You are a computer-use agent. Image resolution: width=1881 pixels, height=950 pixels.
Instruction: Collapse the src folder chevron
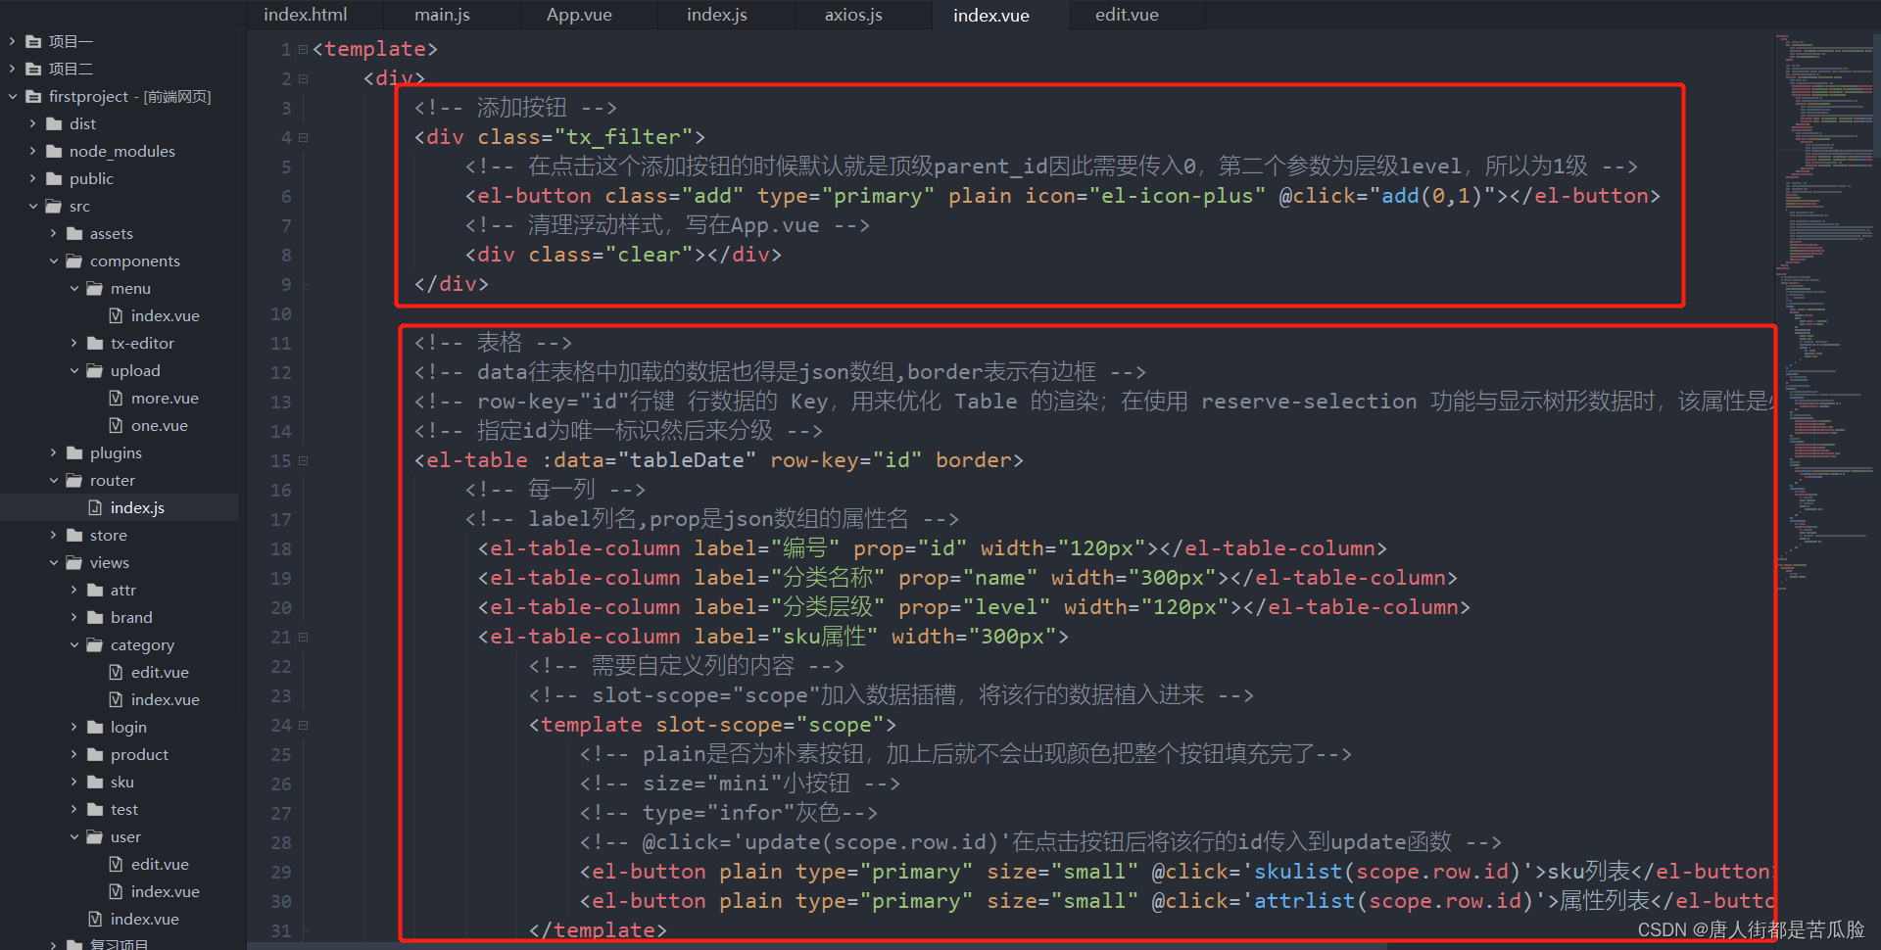point(32,206)
